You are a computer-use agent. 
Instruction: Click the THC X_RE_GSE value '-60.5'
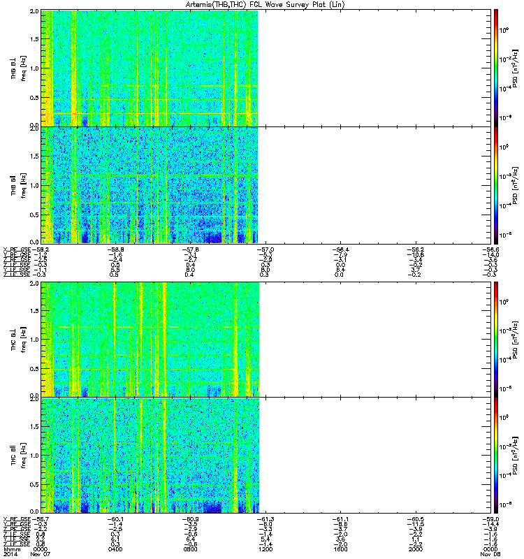coord(415,519)
